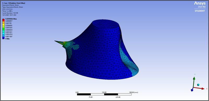Click the 0.0044028 legend value
The height and width of the screenshot is (101, 209).
pos(9,30)
